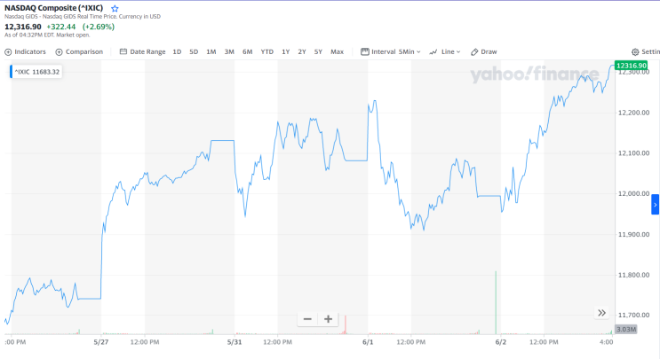
Task: Expand the Interval 5Min dropdown
Action: (x=391, y=51)
